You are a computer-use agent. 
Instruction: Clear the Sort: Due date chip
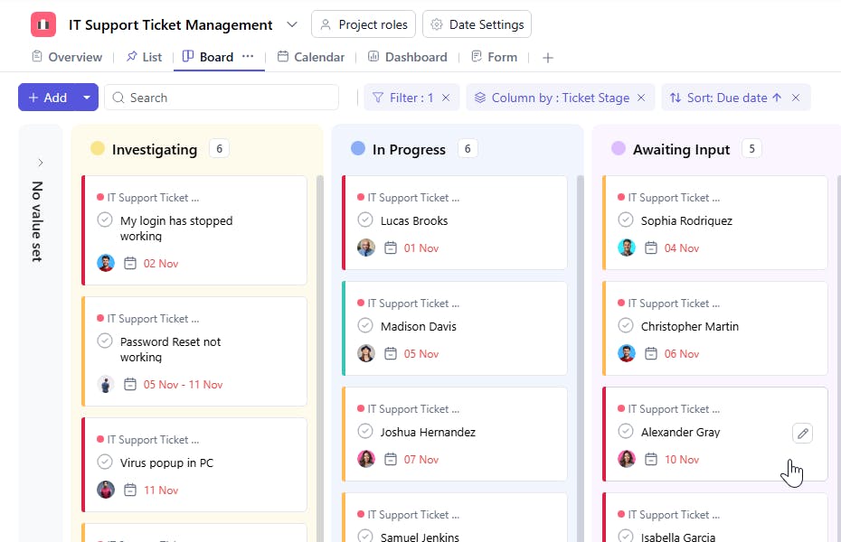point(796,98)
